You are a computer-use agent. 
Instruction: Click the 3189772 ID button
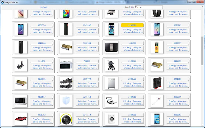(x=87, y=79)
